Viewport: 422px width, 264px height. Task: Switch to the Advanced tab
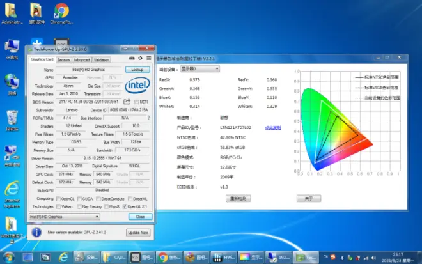click(x=82, y=59)
